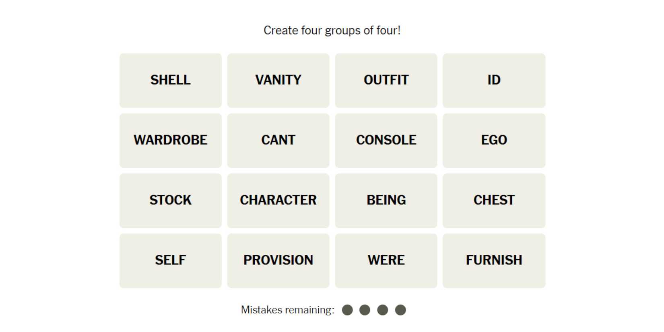Click the CHEST tile
This screenshot has height=332, width=664.
coord(494,200)
